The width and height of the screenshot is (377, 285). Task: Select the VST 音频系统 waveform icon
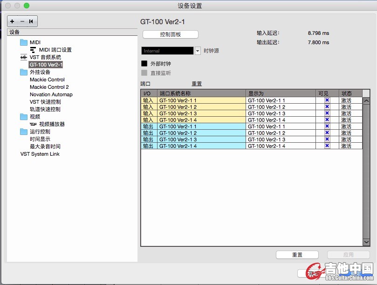(24, 57)
